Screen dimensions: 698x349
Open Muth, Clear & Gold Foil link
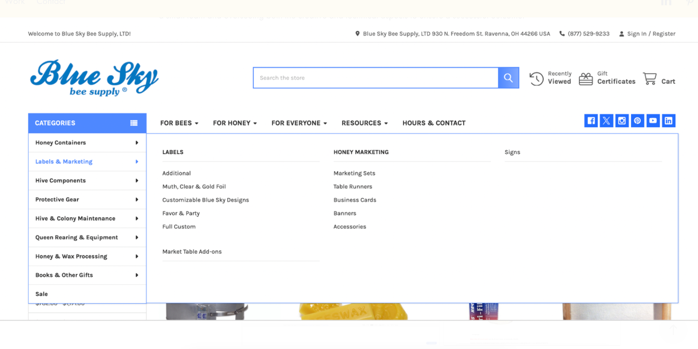[194, 187]
